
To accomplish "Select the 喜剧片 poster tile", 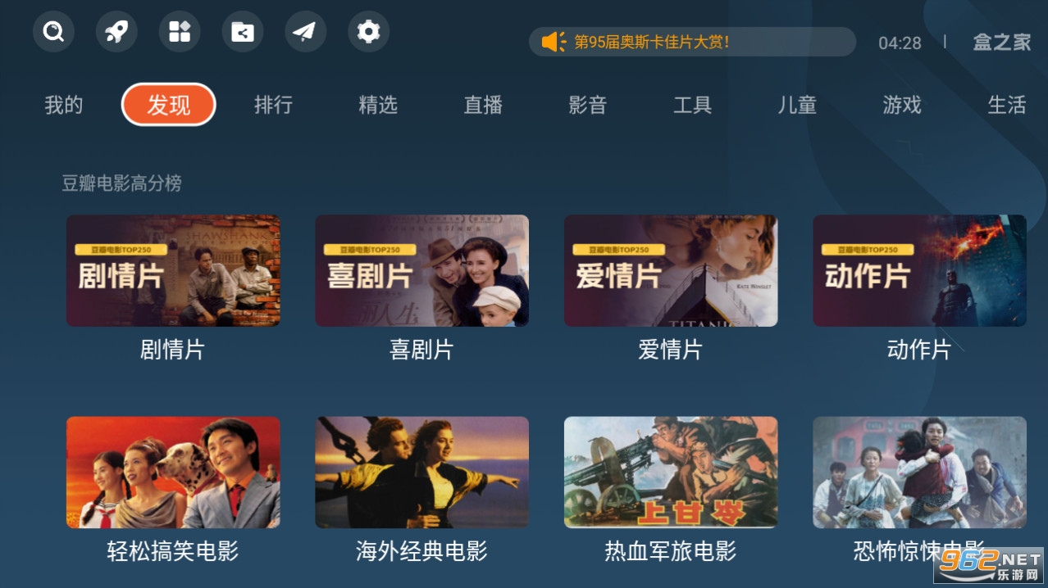I will point(422,271).
